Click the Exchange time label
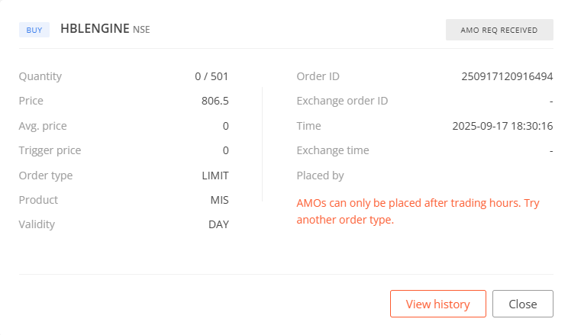 [332, 150]
